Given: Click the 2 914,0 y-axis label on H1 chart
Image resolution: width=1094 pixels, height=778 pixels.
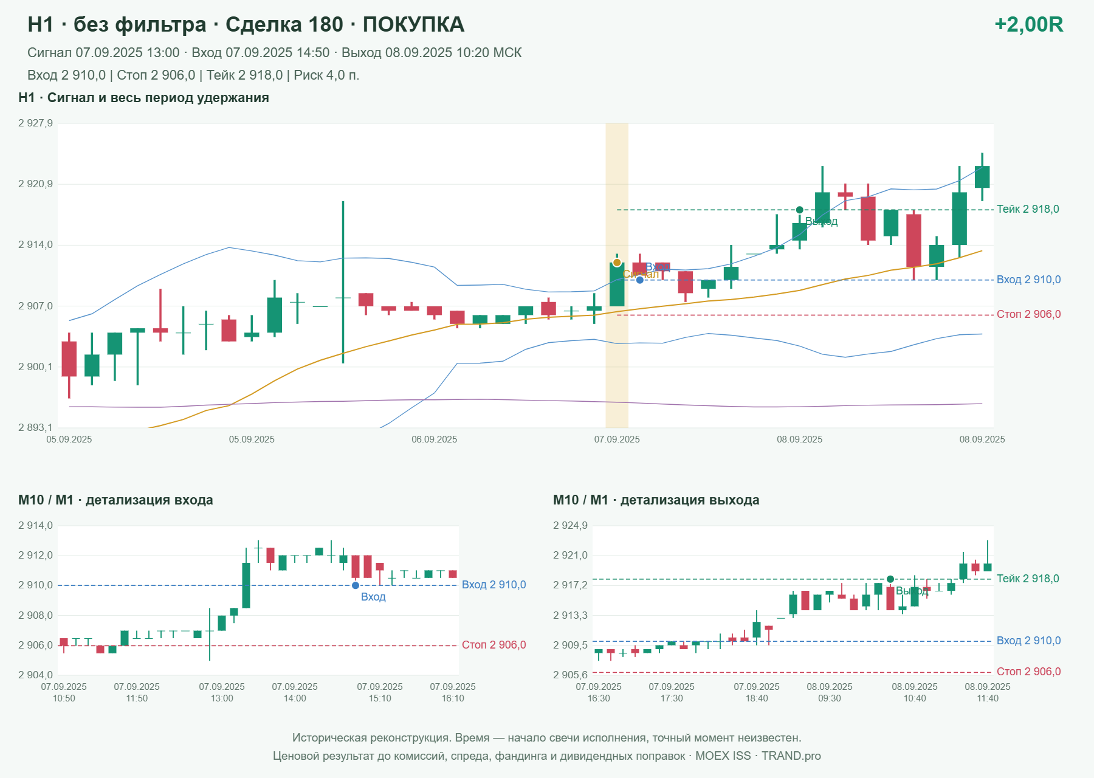Looking at the screenshot, I should (x=35, y=245).
